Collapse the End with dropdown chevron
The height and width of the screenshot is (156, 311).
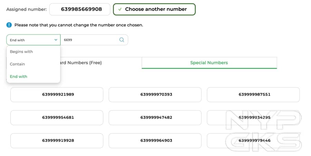[x=56, y=40]
